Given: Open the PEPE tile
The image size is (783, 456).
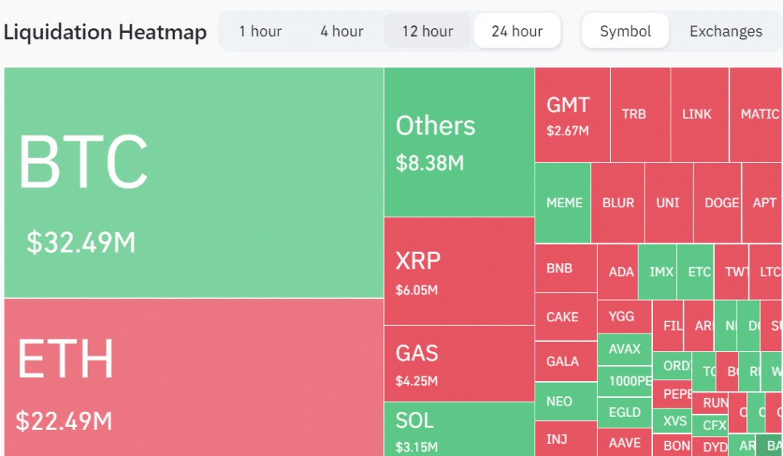Looking at the screenshot, I should [x=674, y=394].
